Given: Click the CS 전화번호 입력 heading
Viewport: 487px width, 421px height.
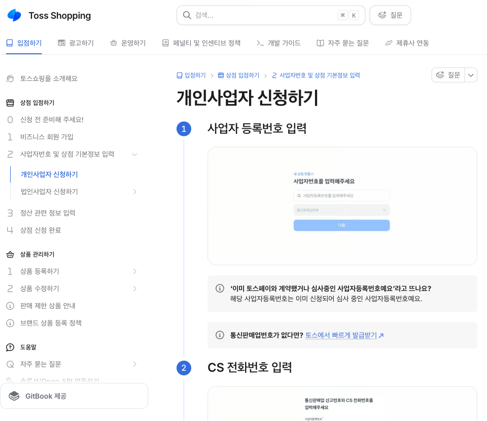Looking at the screenshot, I should tap(250, 367).
